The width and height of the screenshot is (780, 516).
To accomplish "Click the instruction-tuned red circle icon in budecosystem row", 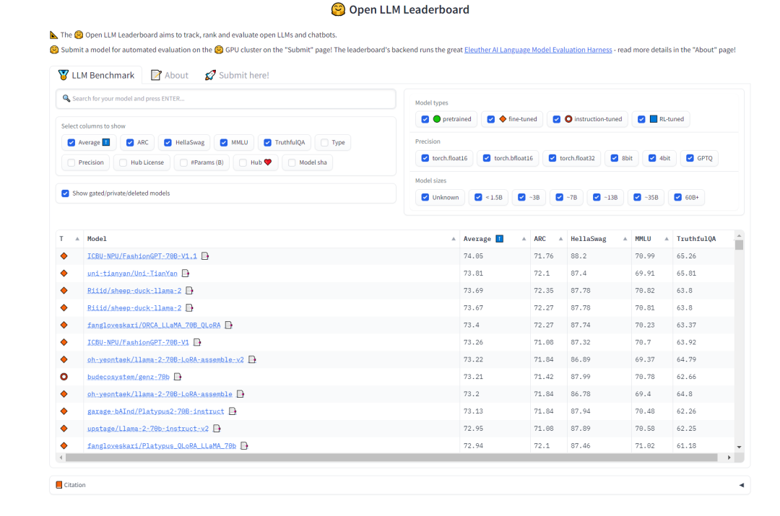I will (64, 377).
